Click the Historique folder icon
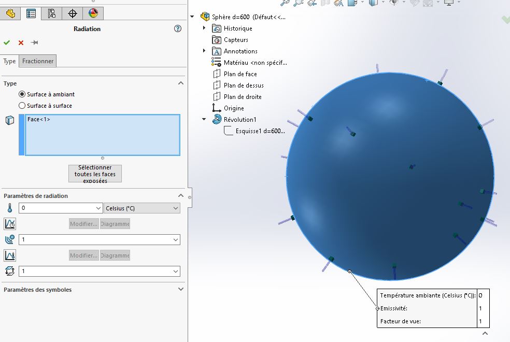This screenshot has height=342, width=510. point(217,28)
